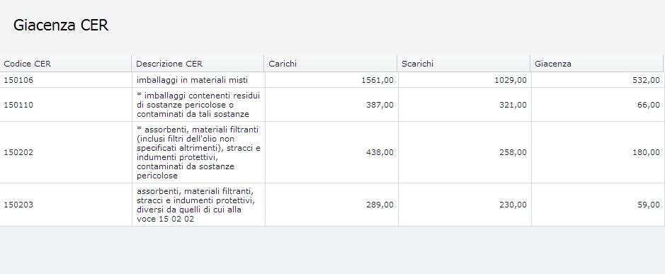Click Scarichi value 230,00
The width and height of the screenshot is (665, 274).
tap(513, 205)
